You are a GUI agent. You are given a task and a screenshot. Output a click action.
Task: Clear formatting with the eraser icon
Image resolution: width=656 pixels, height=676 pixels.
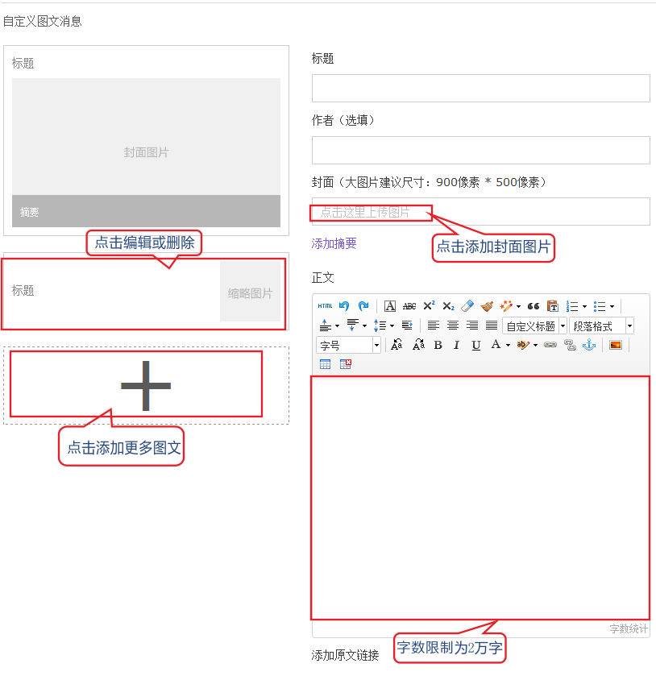pos(467,306)
